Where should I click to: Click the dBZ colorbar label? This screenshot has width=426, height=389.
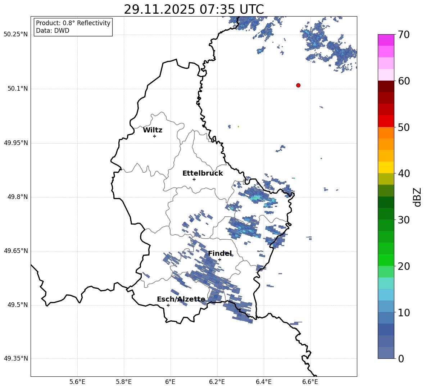click(417, 197)
